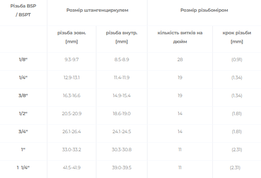Click the 20.5-20.9 outer thread value

[x=72, y=114]
